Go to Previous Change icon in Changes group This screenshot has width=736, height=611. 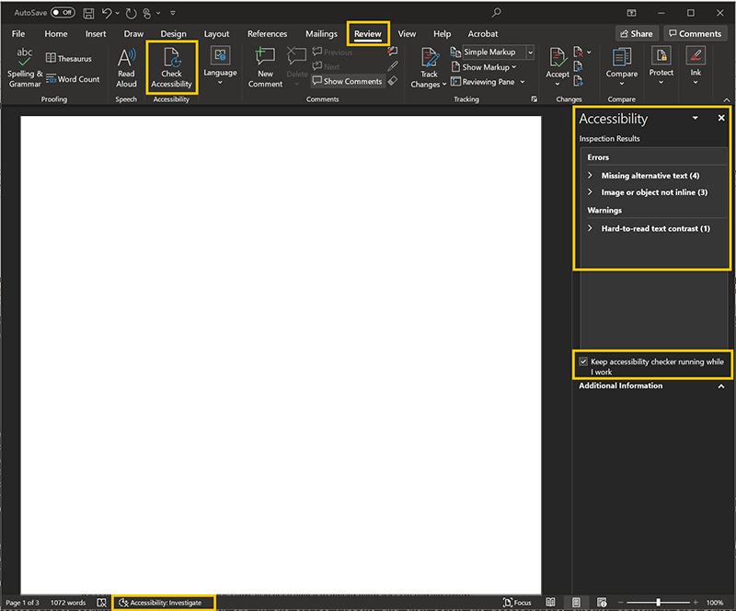[579, 66]
